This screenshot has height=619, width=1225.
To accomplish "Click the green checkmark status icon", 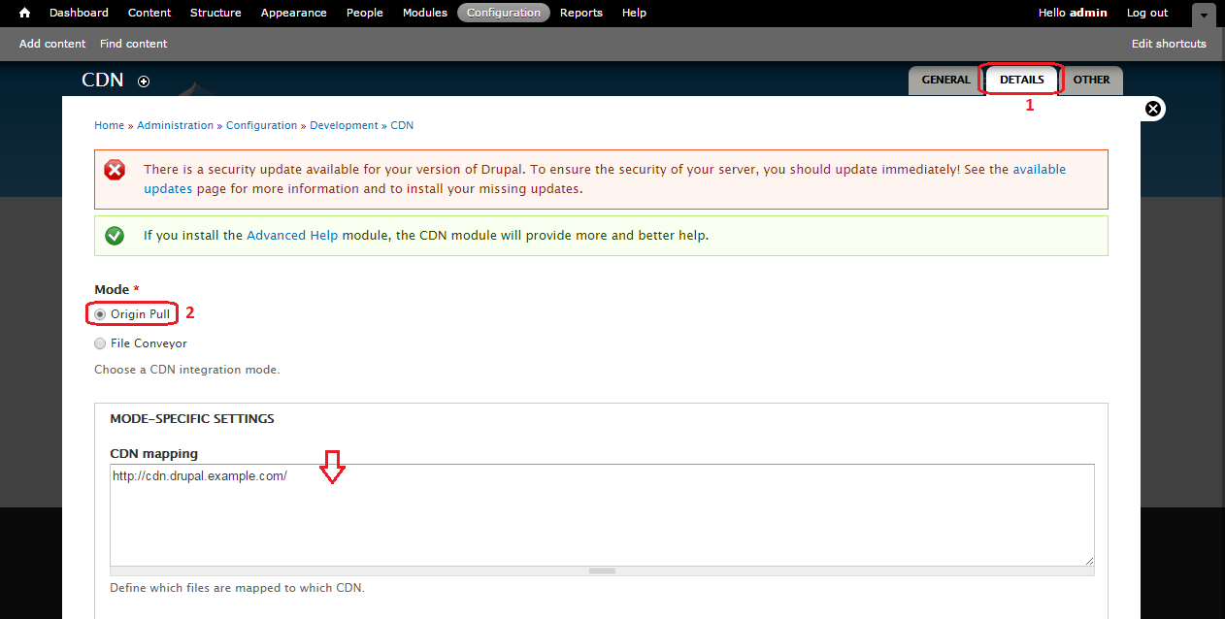I will [x=115, y=236].
